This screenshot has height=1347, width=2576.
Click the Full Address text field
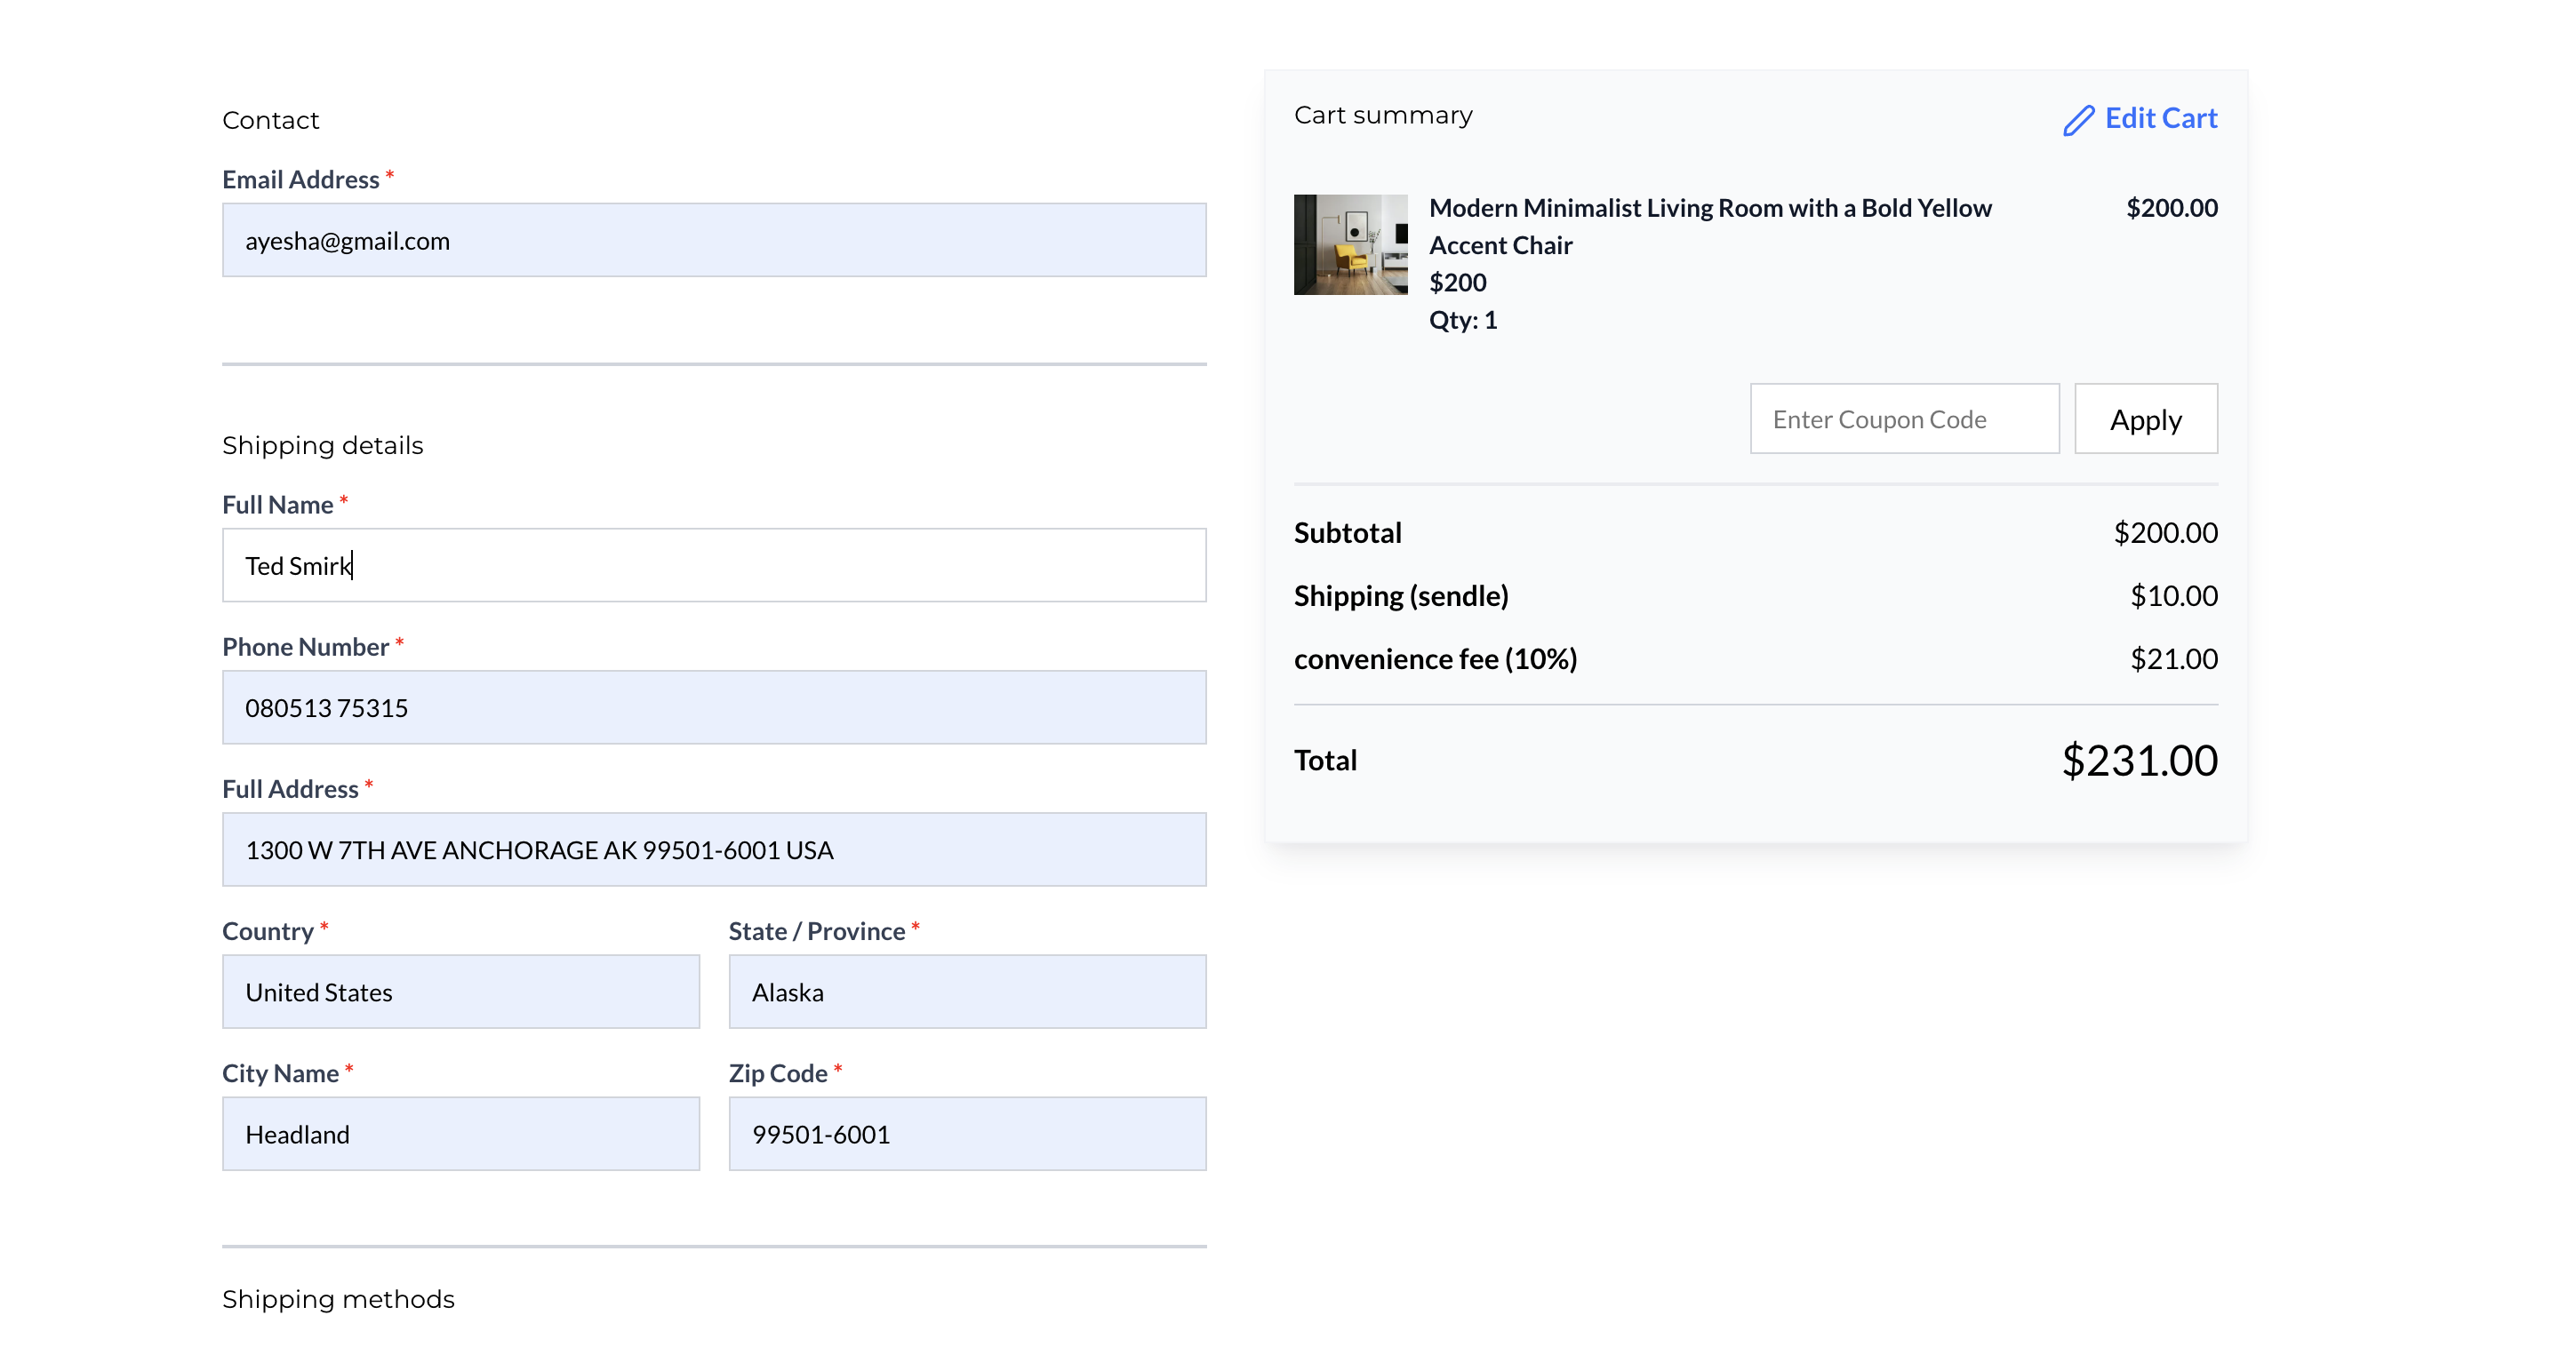[x=713, y=849]
